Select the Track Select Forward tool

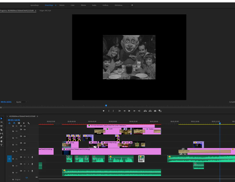point(2,122)
